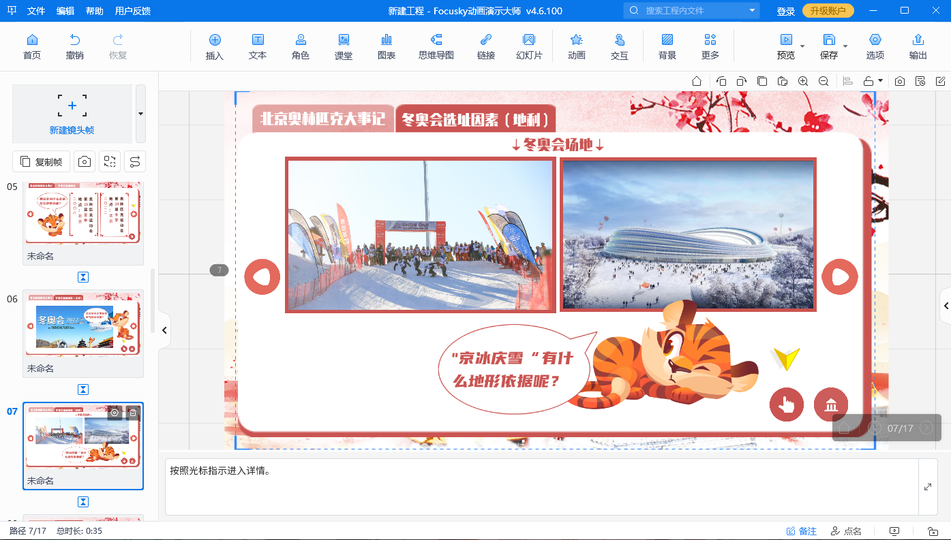The height and width of the screenshot is (540, 951).
Task: Zoom out of the canvas
Action: pos(824,81)
